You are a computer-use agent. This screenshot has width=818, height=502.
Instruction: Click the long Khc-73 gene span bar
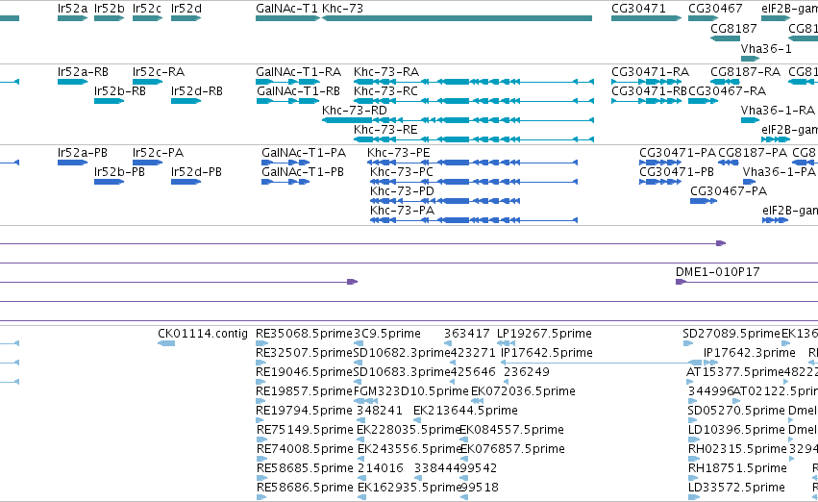pyautogui.click(x=457, y=18)
